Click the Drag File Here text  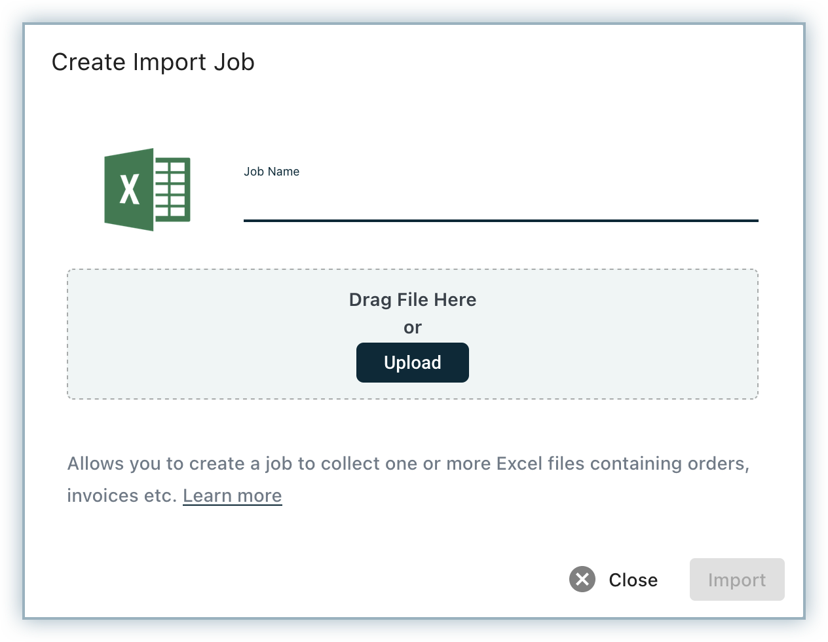[x=412, y=300]
